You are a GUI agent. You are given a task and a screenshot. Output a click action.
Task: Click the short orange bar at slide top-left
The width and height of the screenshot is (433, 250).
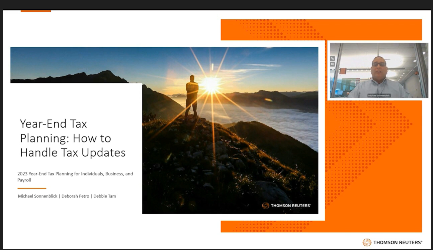tap(36, 11)
